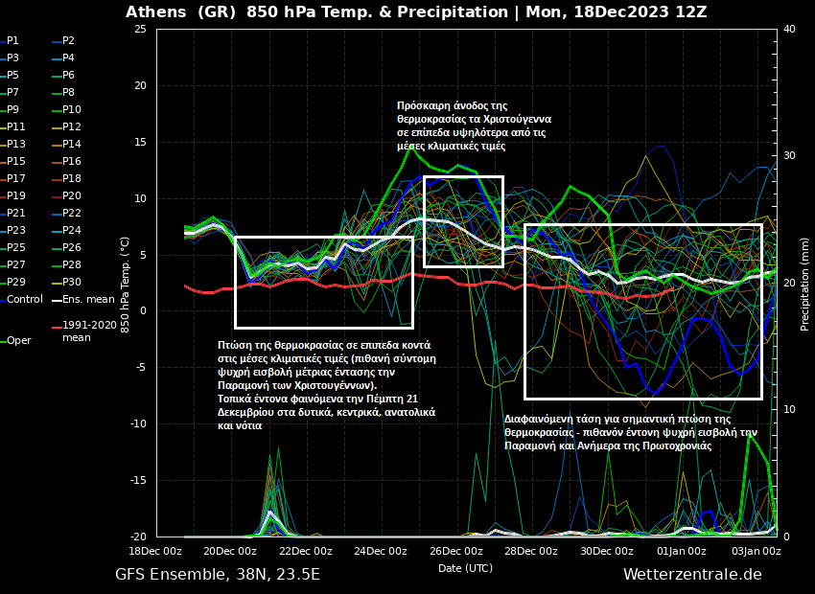
Task: Click the P1 legend label
Action: click(12, 41)
